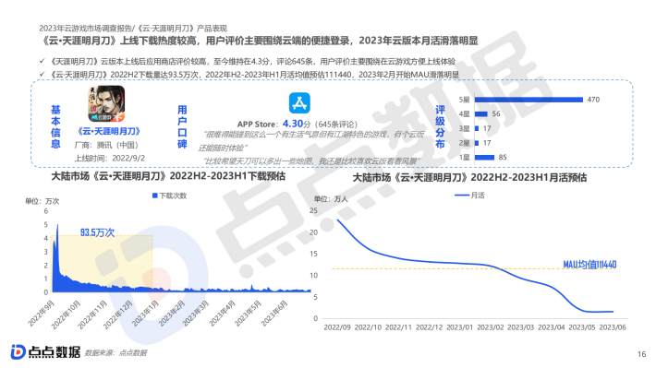
Task: Click the MAU均值111440 label
Action: tap(589, 265)
